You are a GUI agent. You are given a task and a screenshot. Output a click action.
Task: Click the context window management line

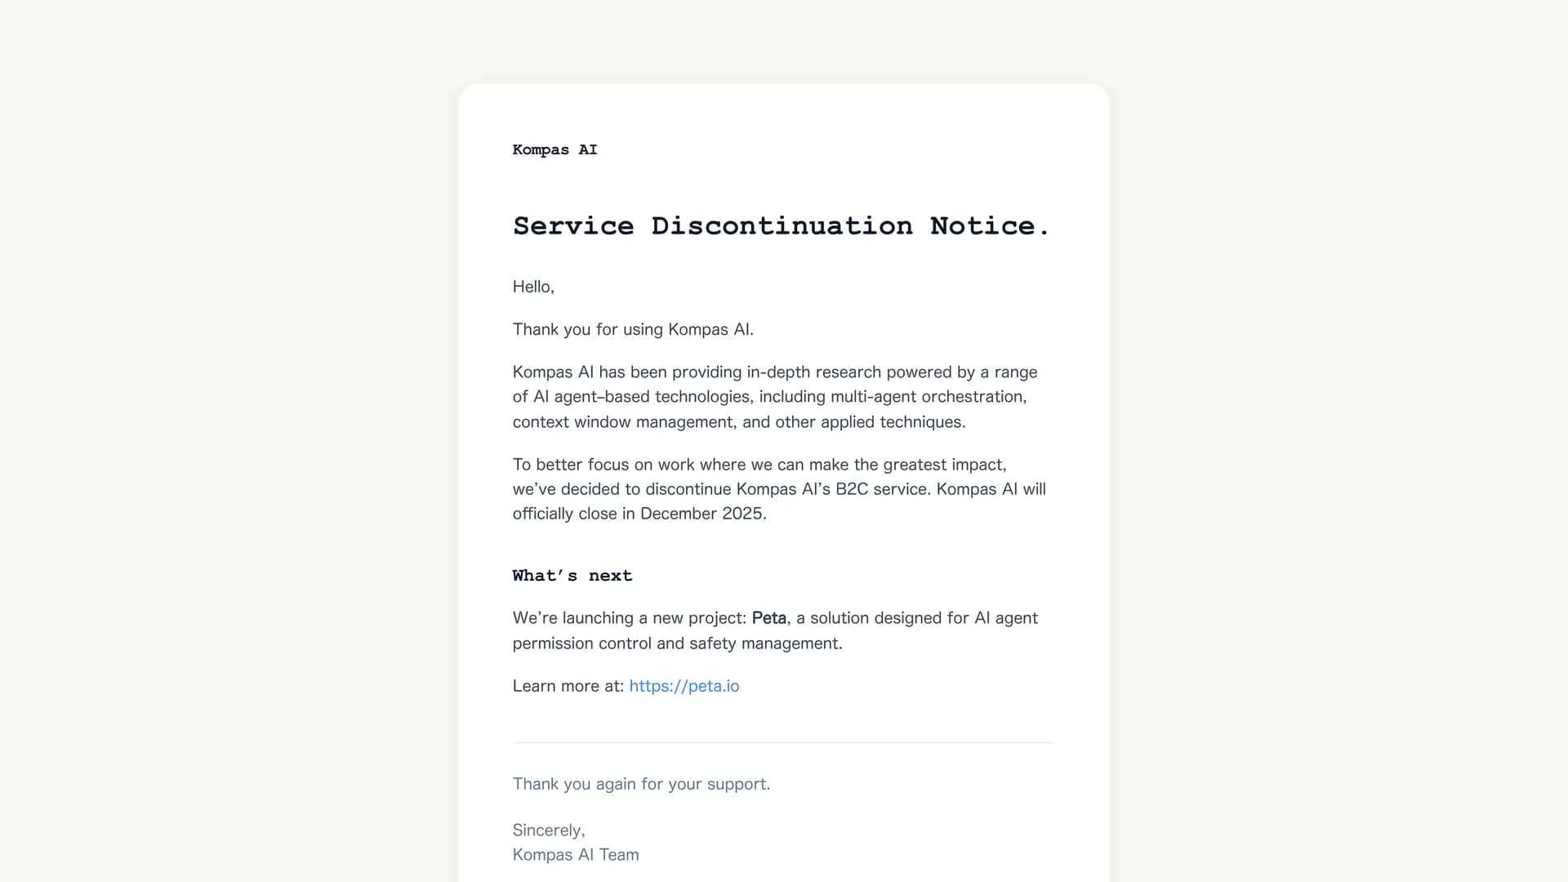[739, 422]
